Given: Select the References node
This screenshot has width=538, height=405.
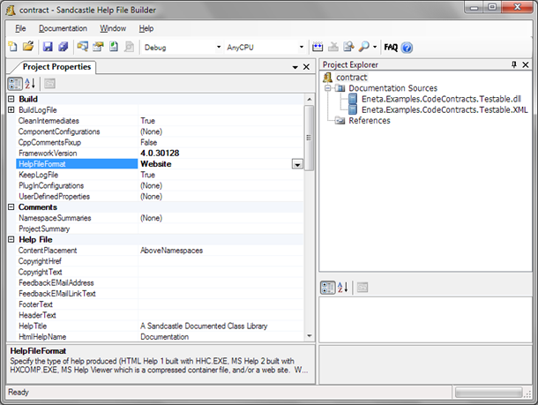Looking at the screenshot, I should (370, 121).
